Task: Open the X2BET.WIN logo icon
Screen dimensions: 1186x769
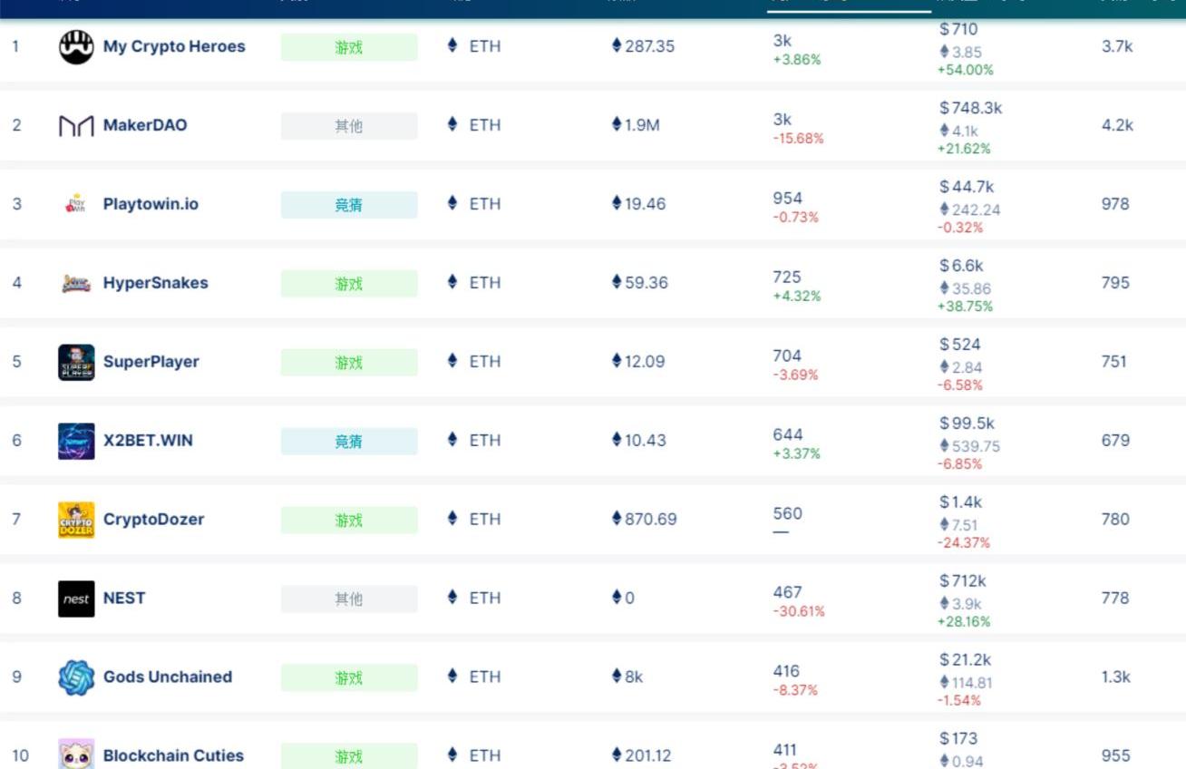Action: [x=76, y=441]
